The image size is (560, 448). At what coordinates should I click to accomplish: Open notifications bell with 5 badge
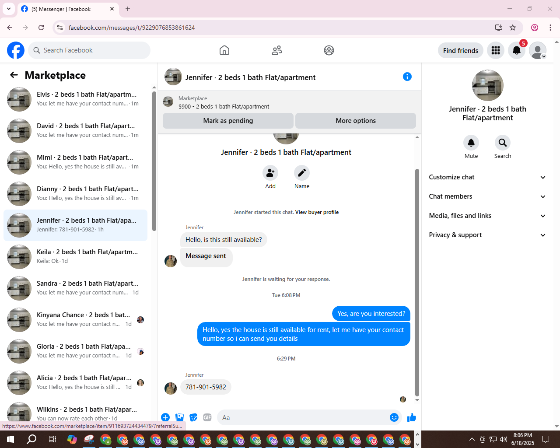517,50
